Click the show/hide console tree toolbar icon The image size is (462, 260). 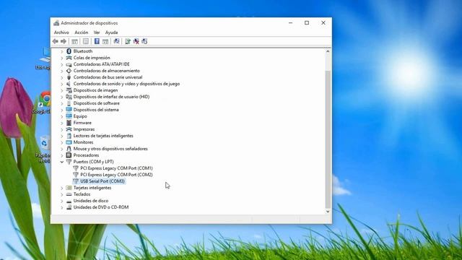(74, 41)
